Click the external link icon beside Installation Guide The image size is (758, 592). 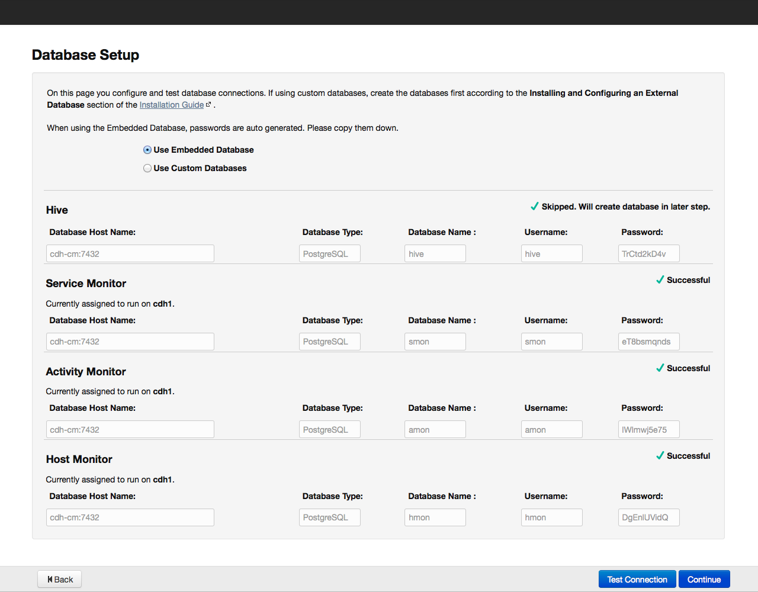click(208, 104)
